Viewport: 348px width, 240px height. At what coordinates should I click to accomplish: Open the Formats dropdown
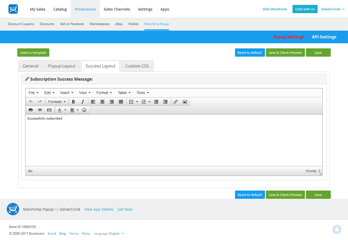(57, 102)
